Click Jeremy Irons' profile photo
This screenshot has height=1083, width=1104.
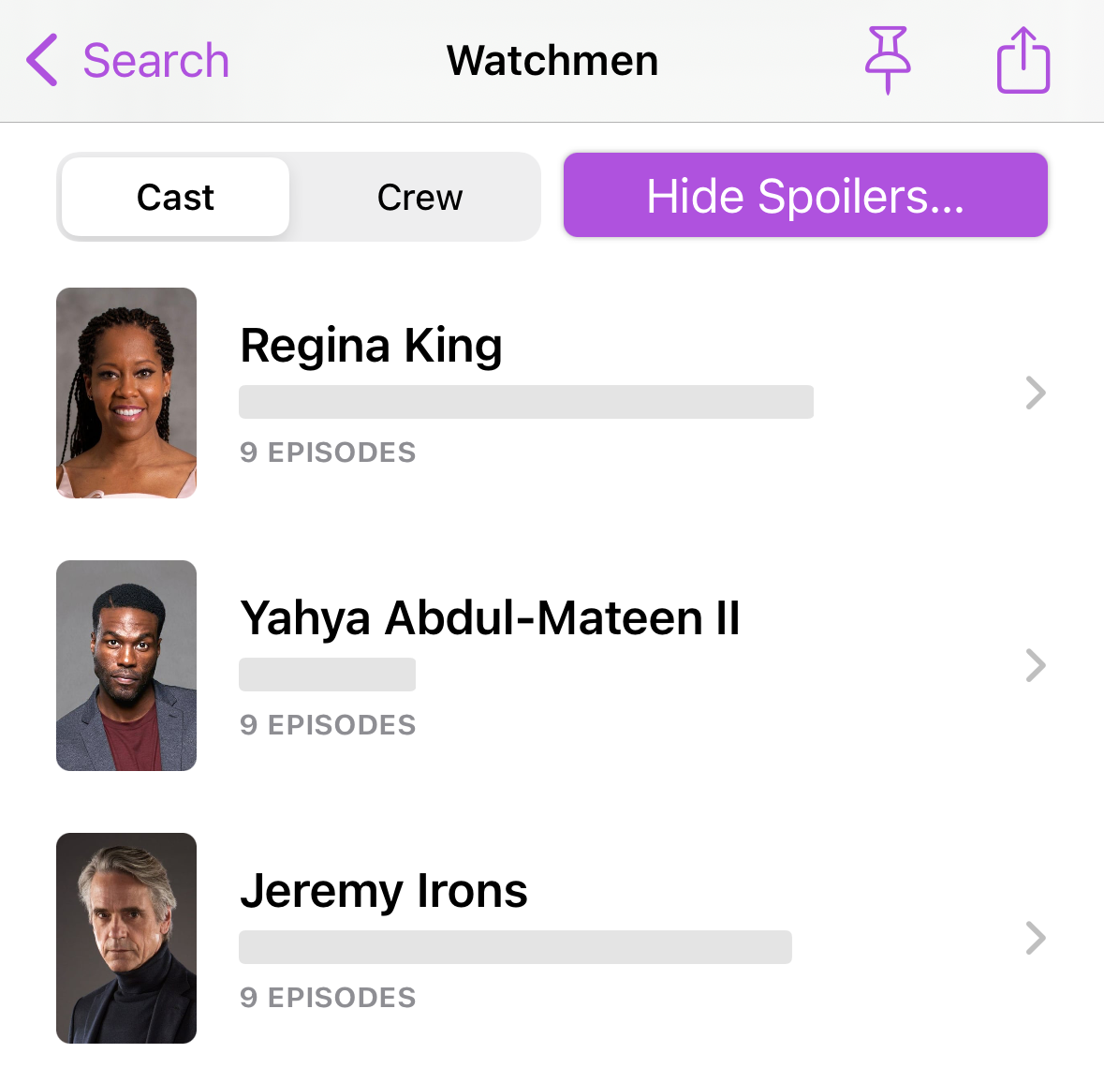click(x=126, y=938)
